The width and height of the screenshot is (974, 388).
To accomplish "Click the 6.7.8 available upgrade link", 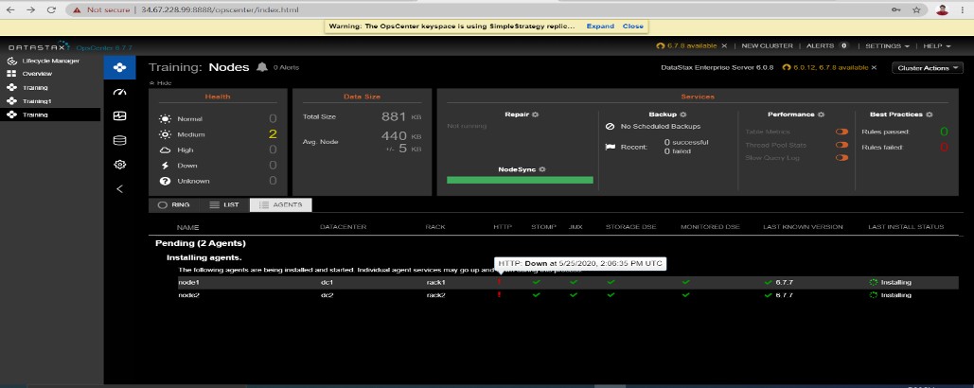I will (x=691, y=46).
